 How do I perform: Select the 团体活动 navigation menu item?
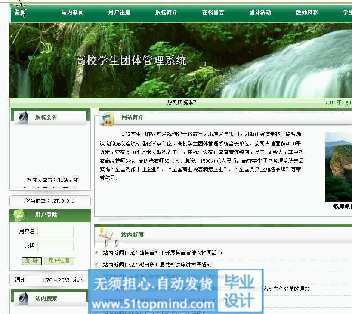[260, 12]
